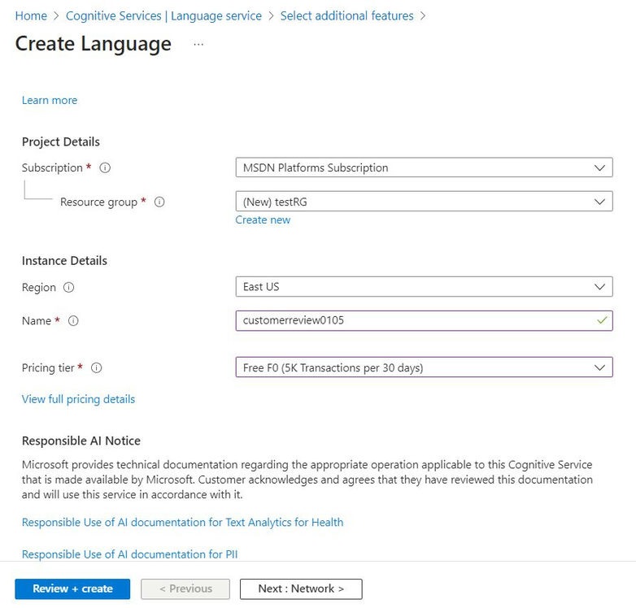Go to Home in the breadcrumb
636x608 pixels.
pyautogui.click(x=31, y=16)
